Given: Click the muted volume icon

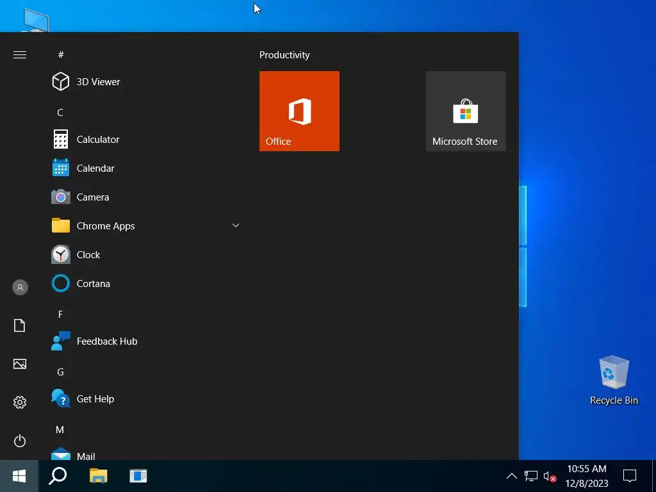Looking at the screenshot, I should click(550, 477).
